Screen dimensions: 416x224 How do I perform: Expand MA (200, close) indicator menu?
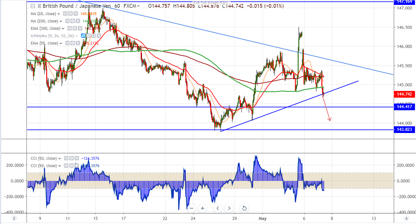pos(61,21)
